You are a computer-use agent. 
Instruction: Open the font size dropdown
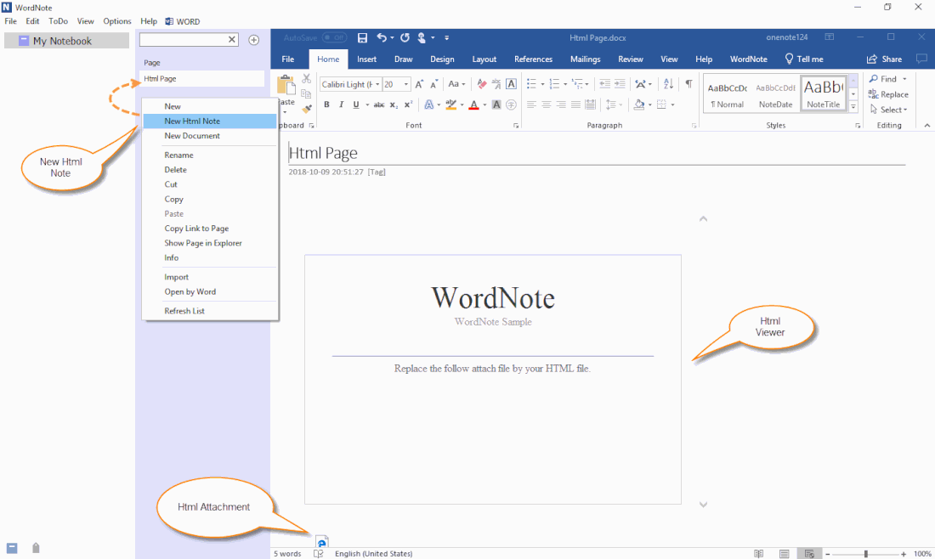point(406,85)
